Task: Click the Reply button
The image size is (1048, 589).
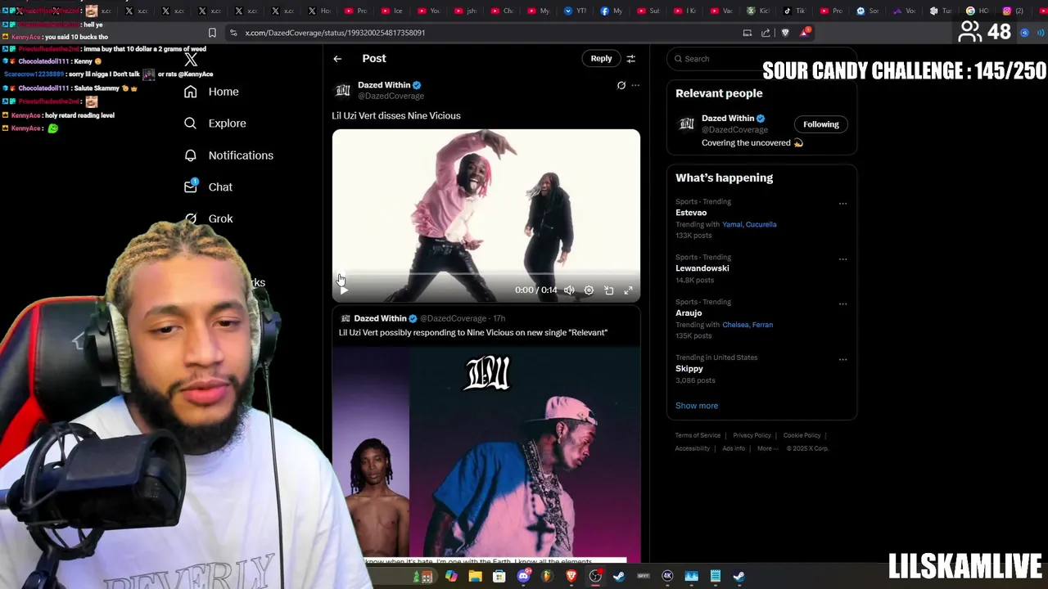Action: [x=601, y=59]
